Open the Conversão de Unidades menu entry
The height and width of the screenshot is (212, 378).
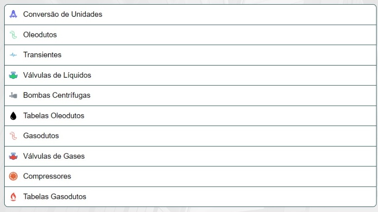[x=190, y=14]
